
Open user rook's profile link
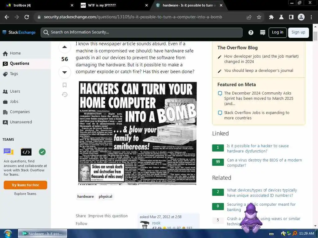pyautogui.click(x=156, y=223)
